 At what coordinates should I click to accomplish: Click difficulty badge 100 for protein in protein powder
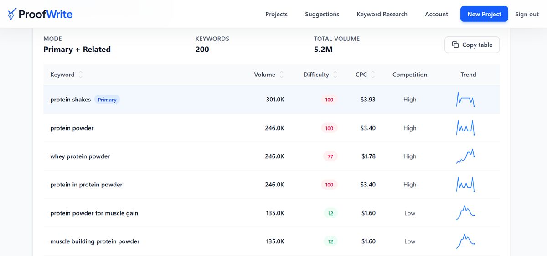click(x=329, y=185)
